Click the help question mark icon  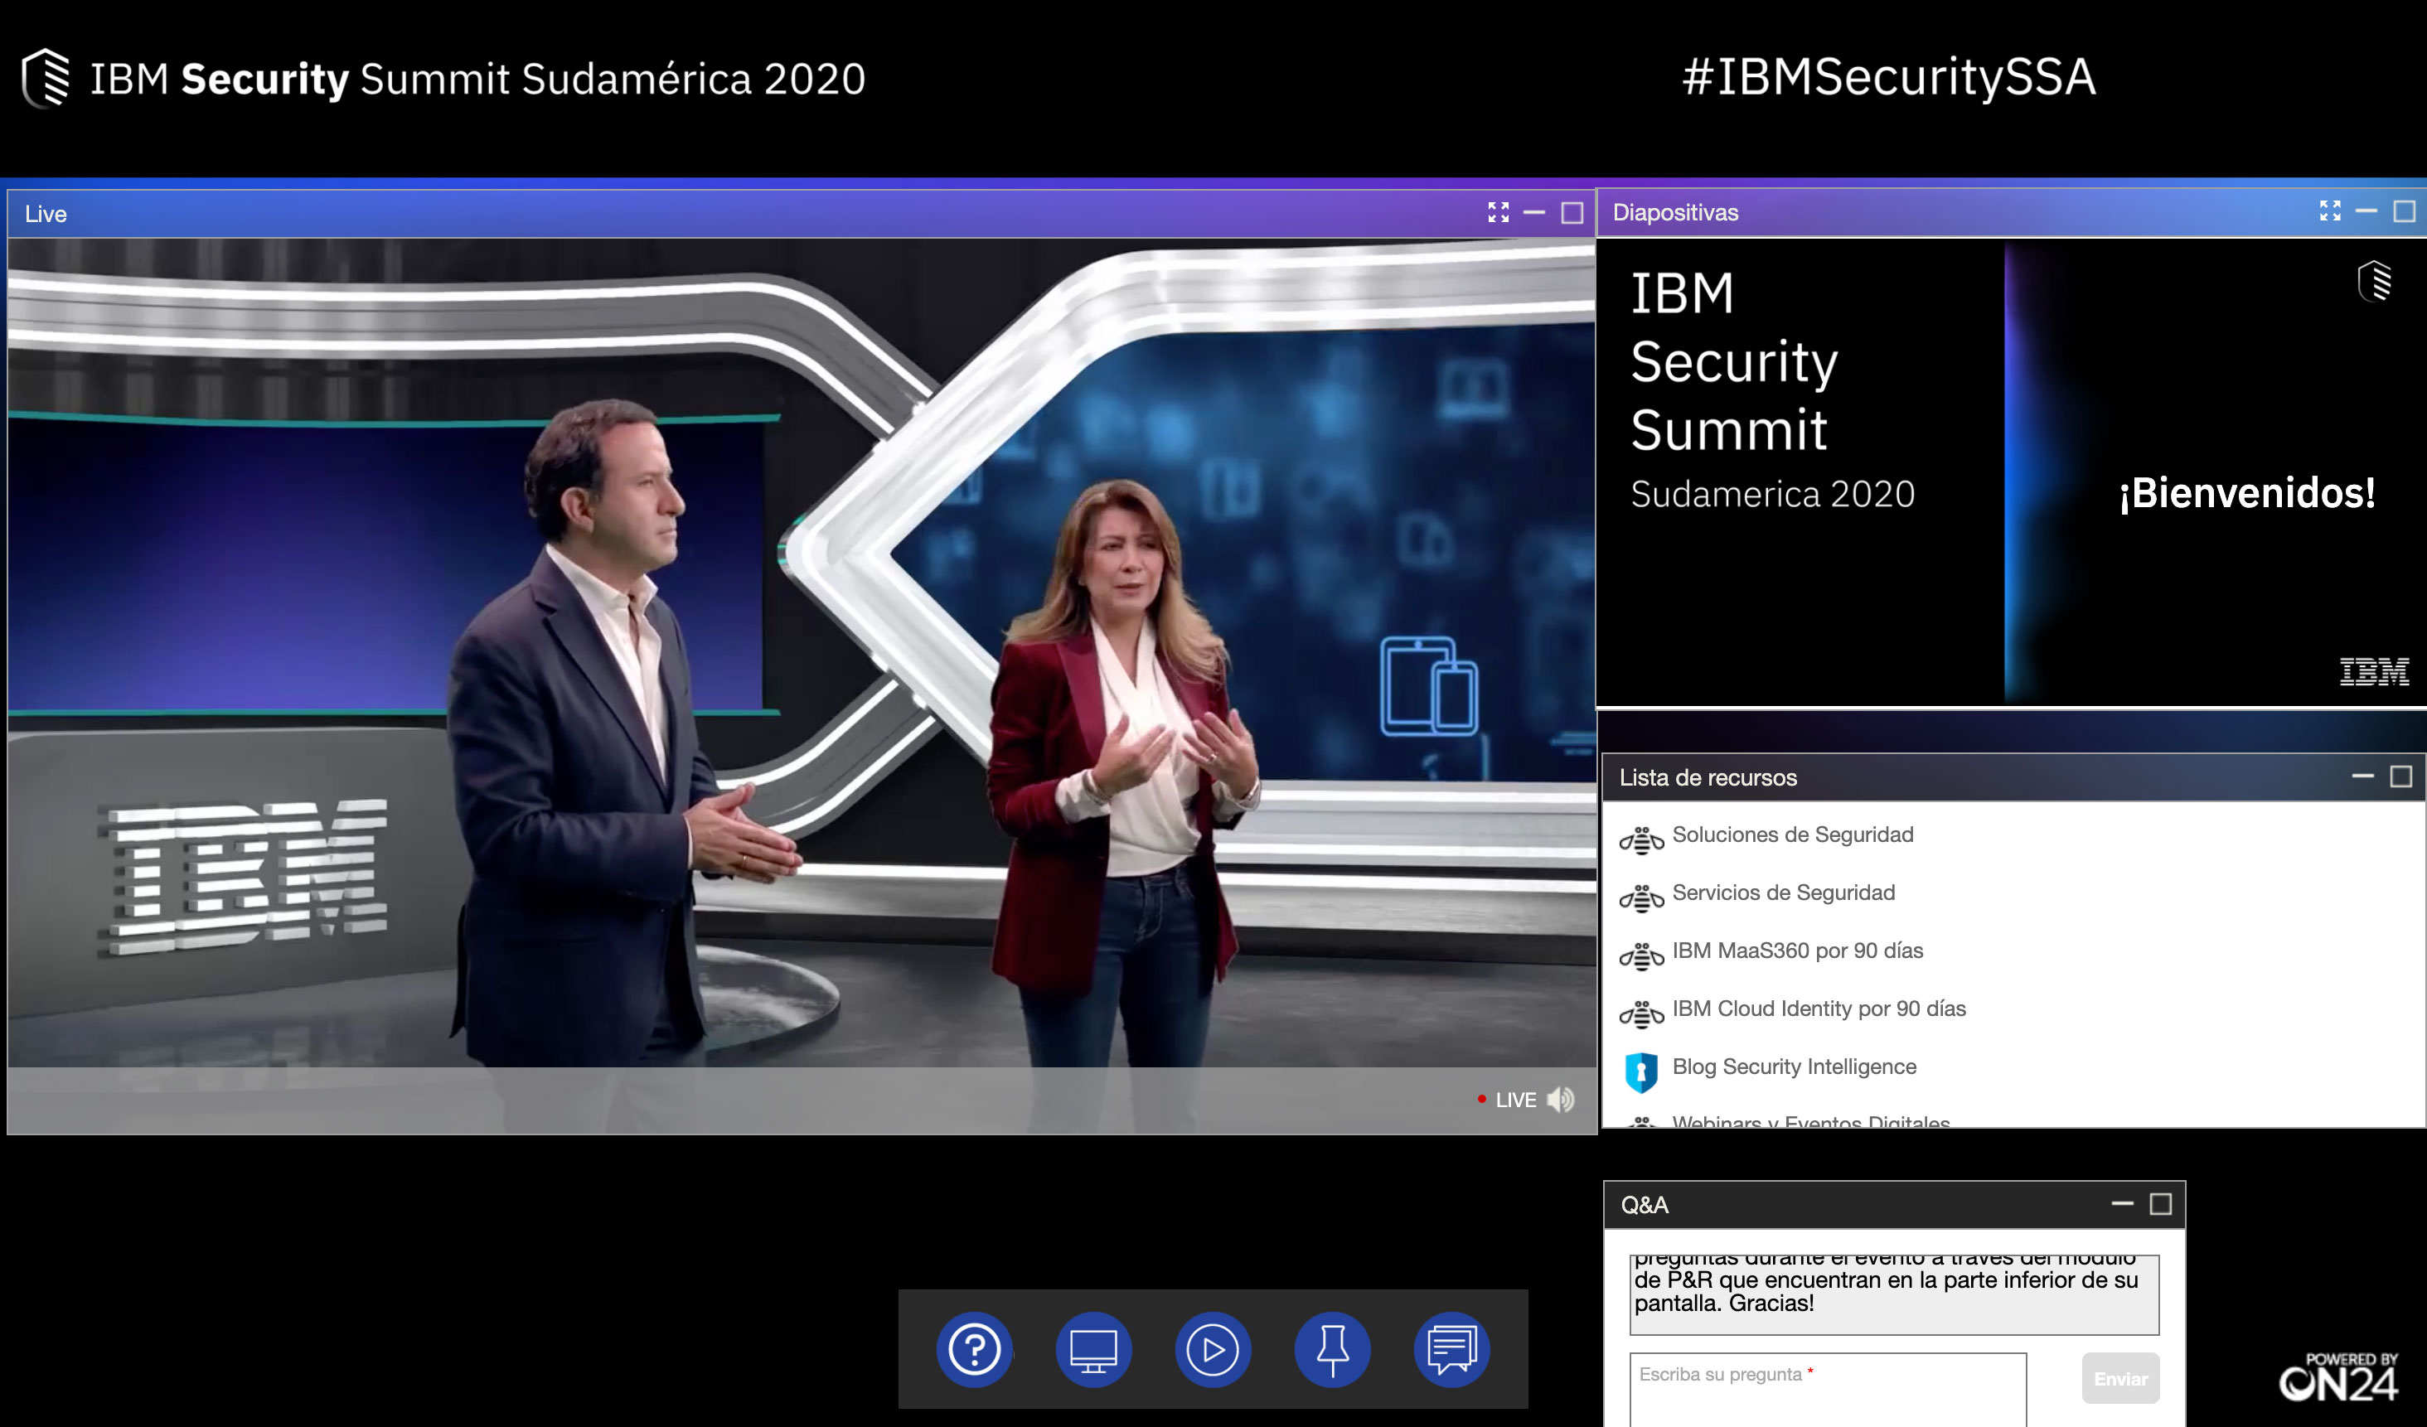click(974, 1349)
